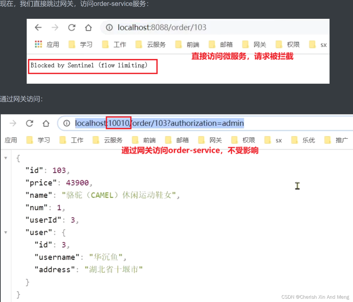Viewport: 353px width, 302px height.
Task: Open the 应用 apps grid in the upper browser
Action: click(47, 45)
